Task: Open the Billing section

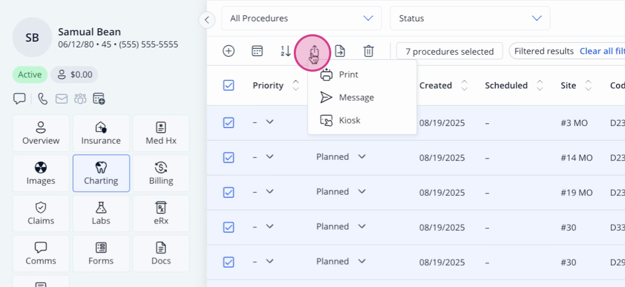Action: point(161,173)
